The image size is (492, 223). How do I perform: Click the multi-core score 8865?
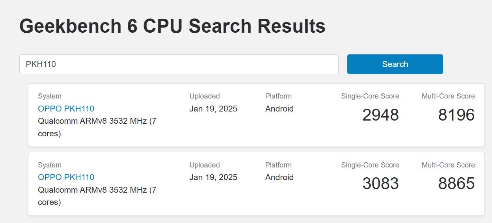[x=456, y=184]
